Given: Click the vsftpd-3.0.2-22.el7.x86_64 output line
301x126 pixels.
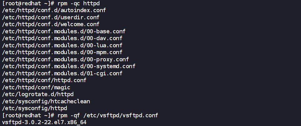Looking at the screenshot, I should (44, 122).
